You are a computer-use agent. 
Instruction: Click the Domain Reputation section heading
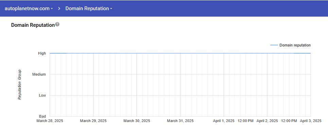33,25
